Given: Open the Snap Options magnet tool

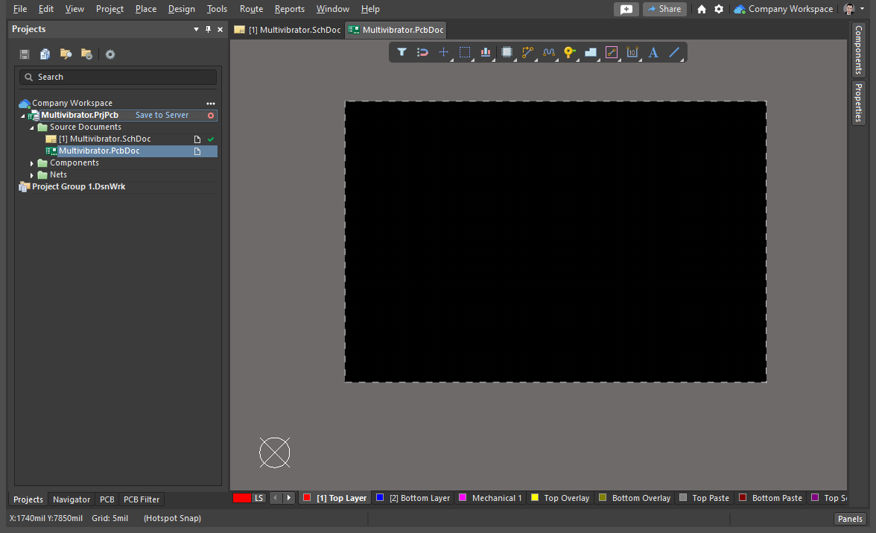Looking at the screenshot, I should pos(422,52).
